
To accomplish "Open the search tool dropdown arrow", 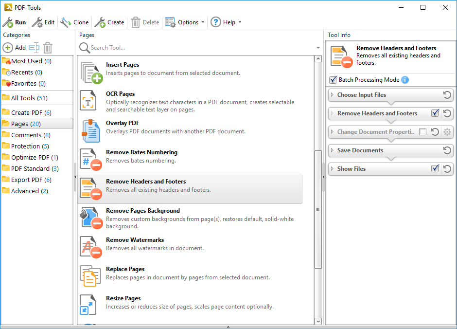I will [x=318, y=48].
